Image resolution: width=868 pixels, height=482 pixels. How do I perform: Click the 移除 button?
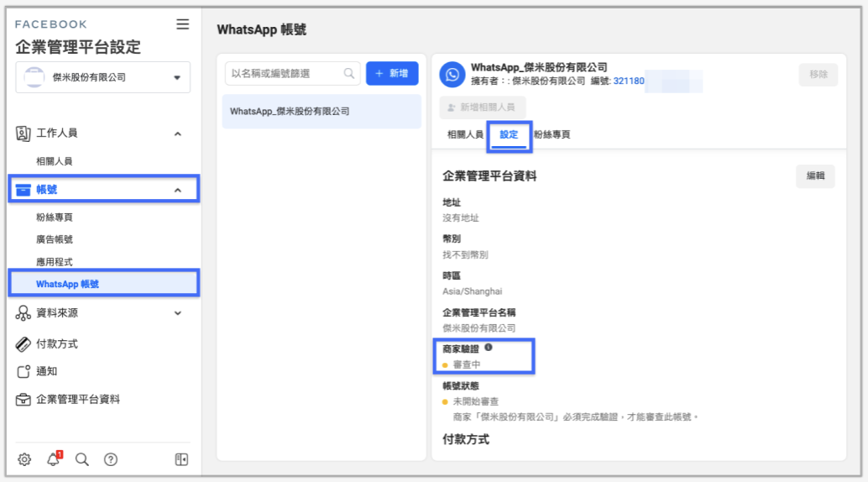click(x=818, y=74)
